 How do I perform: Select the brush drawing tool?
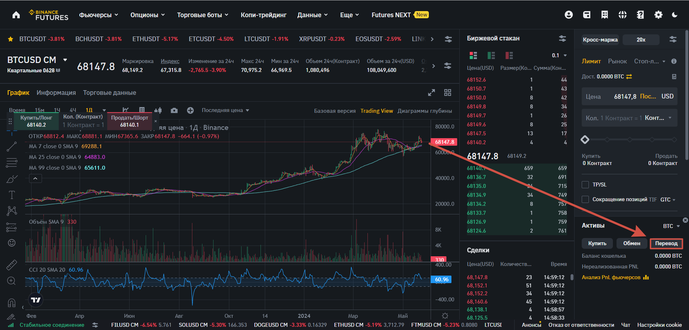point(11,179)
